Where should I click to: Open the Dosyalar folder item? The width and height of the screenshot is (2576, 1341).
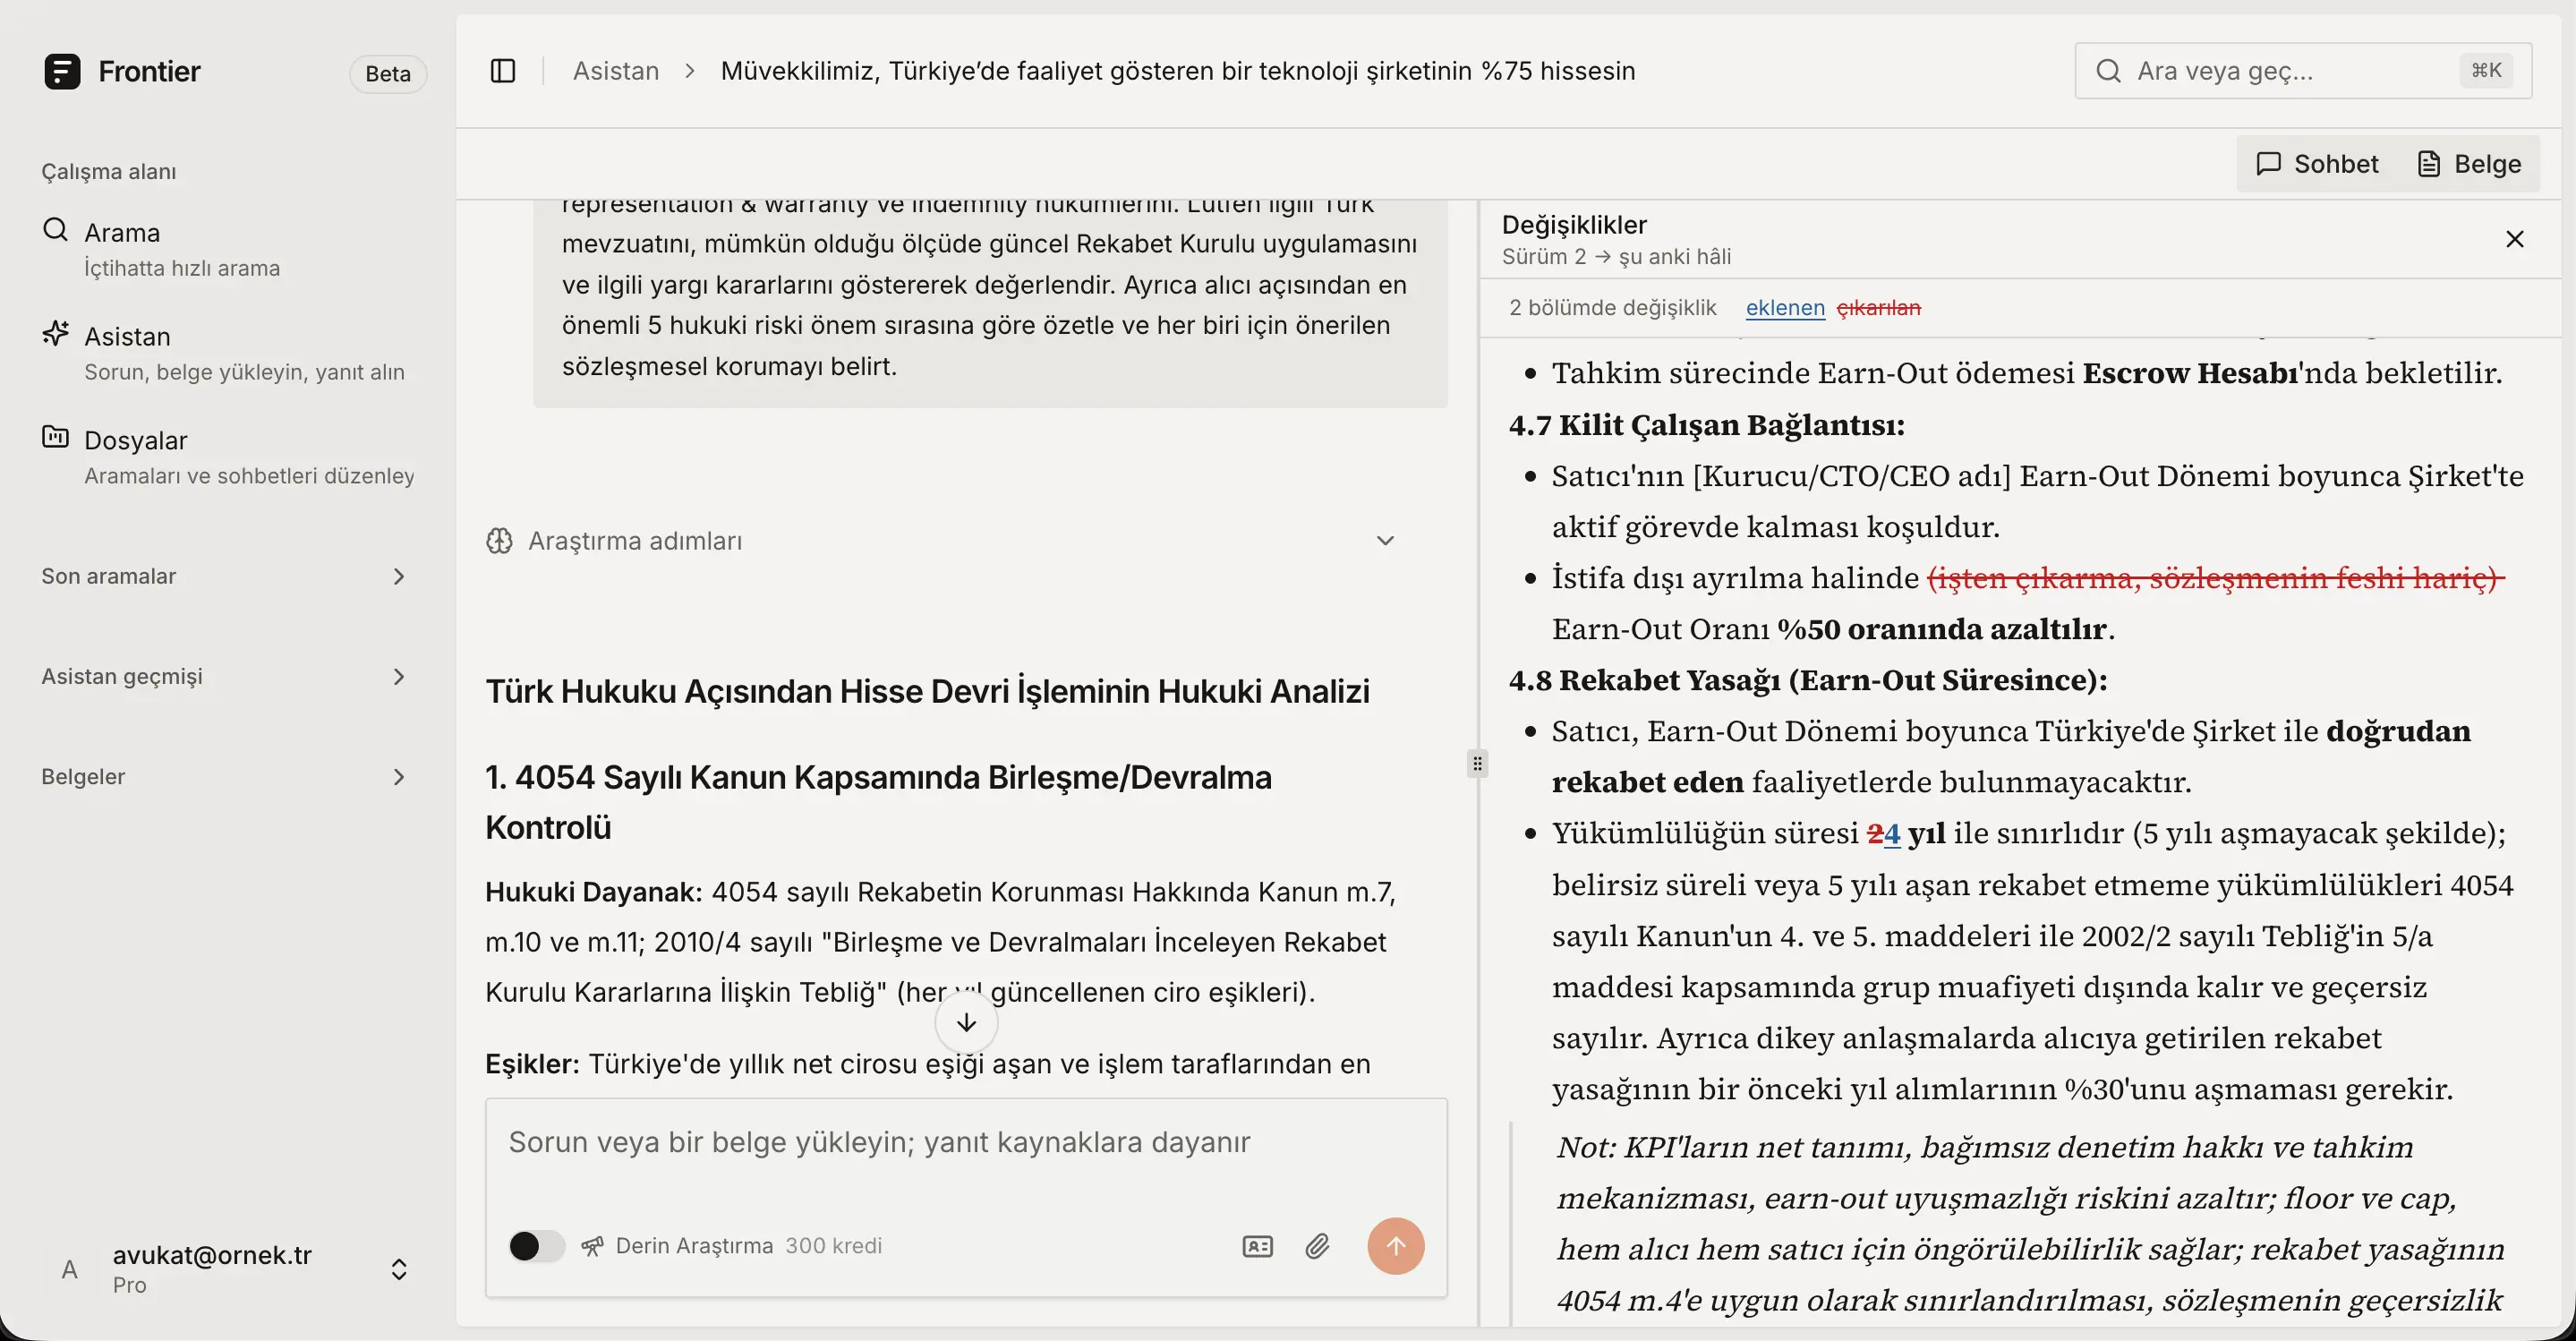coord(228,457)
